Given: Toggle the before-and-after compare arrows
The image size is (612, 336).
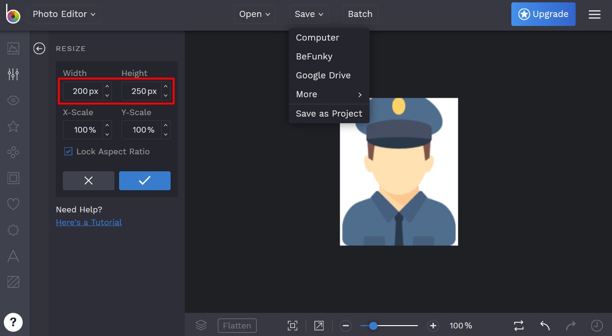Looking at the screenshot, I should (x=518, y=326).
